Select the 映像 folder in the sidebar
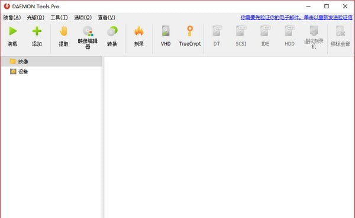Viewport: 355px width, 218px height. [51, 62]
